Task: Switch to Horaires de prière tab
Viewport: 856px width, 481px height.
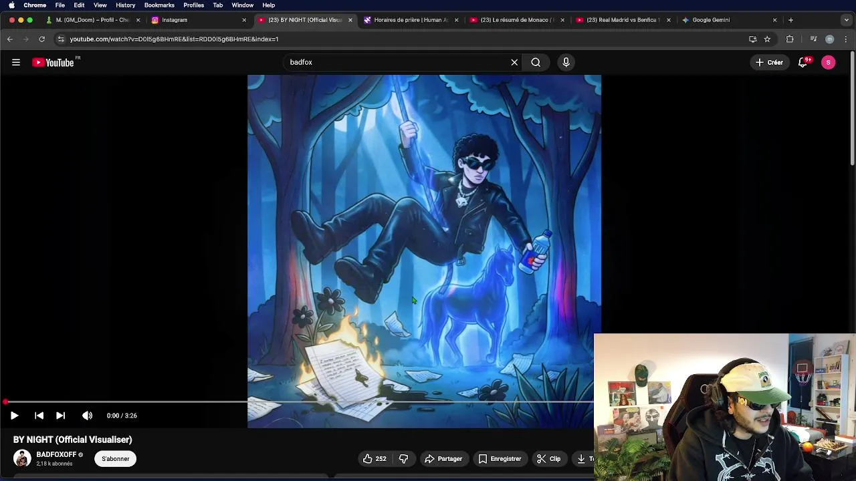Action: tap(411, 20)
